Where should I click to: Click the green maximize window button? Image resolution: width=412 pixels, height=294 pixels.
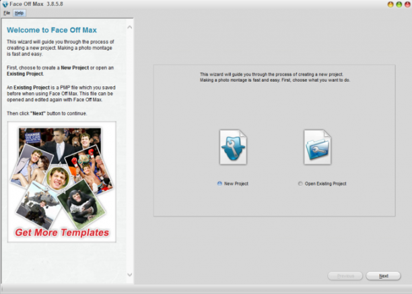[x=399, y=5]
